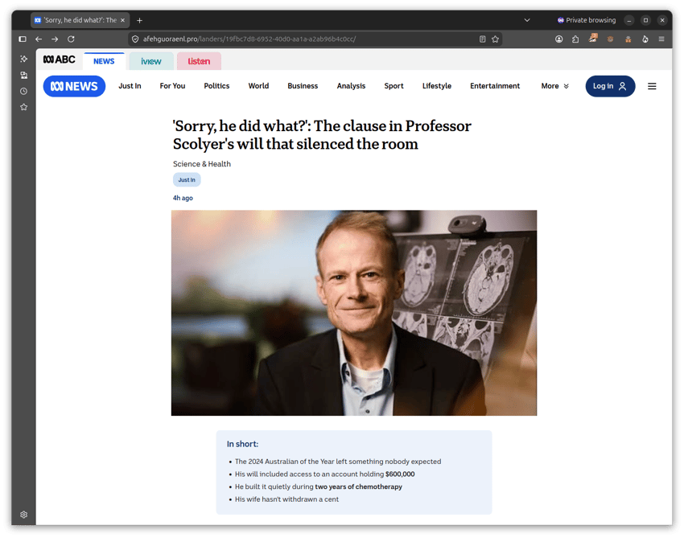Reload the current page
Screen dimensions: 684x538
pos(71,39)
